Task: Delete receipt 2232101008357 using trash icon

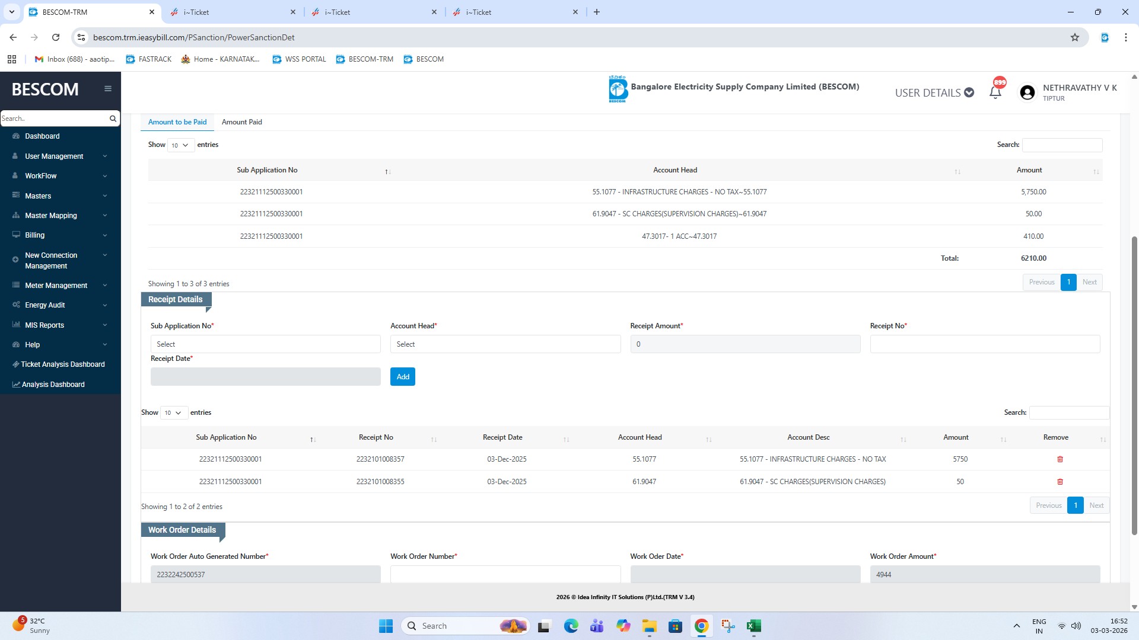Action: [1060, 459]
